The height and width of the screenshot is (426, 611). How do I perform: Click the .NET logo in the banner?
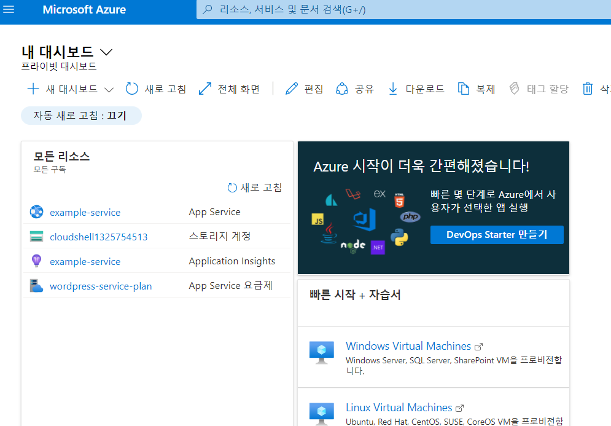coord(378,247)
